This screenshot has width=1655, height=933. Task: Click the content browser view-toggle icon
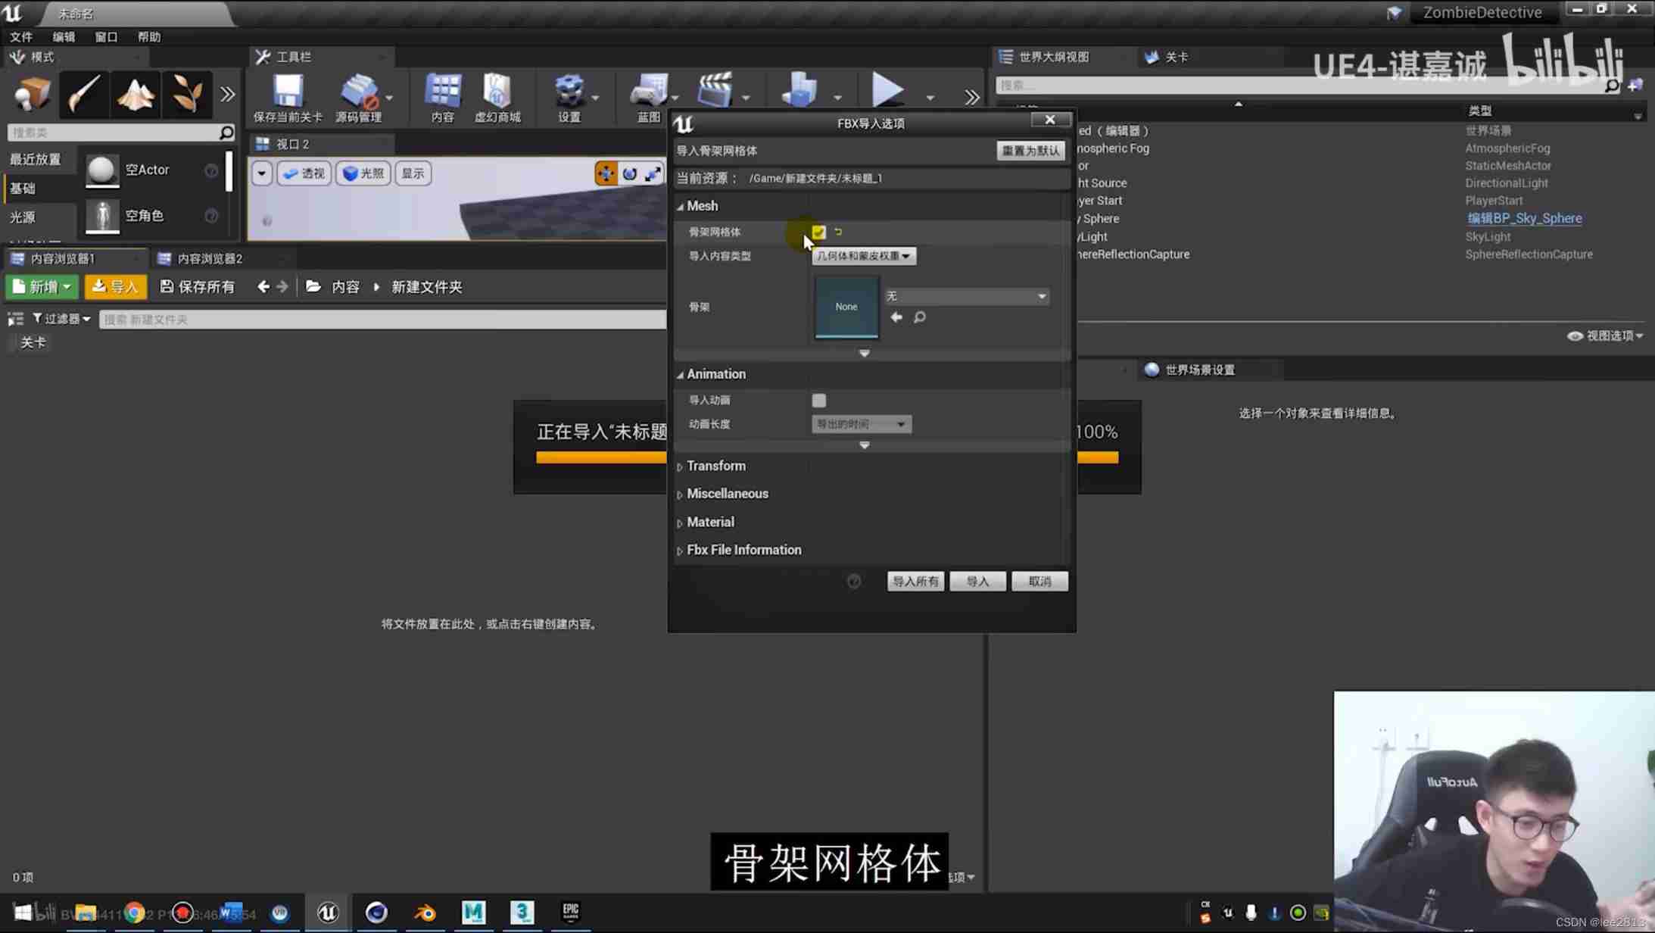(x=15, y=319)
